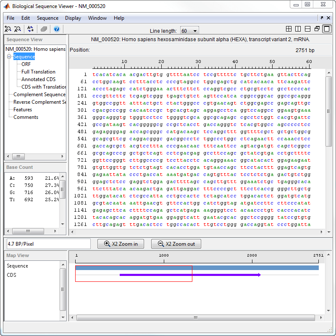Select Annotated CDS in the tree

38,79
